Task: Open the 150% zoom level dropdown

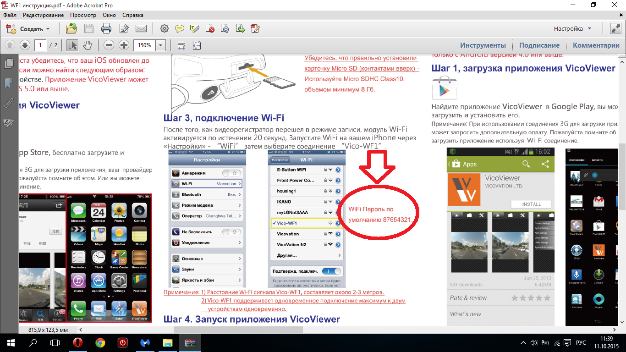Action: [160, 45]
